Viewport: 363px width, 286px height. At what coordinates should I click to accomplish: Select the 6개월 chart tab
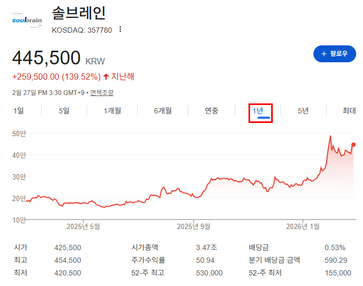(163, 111)
